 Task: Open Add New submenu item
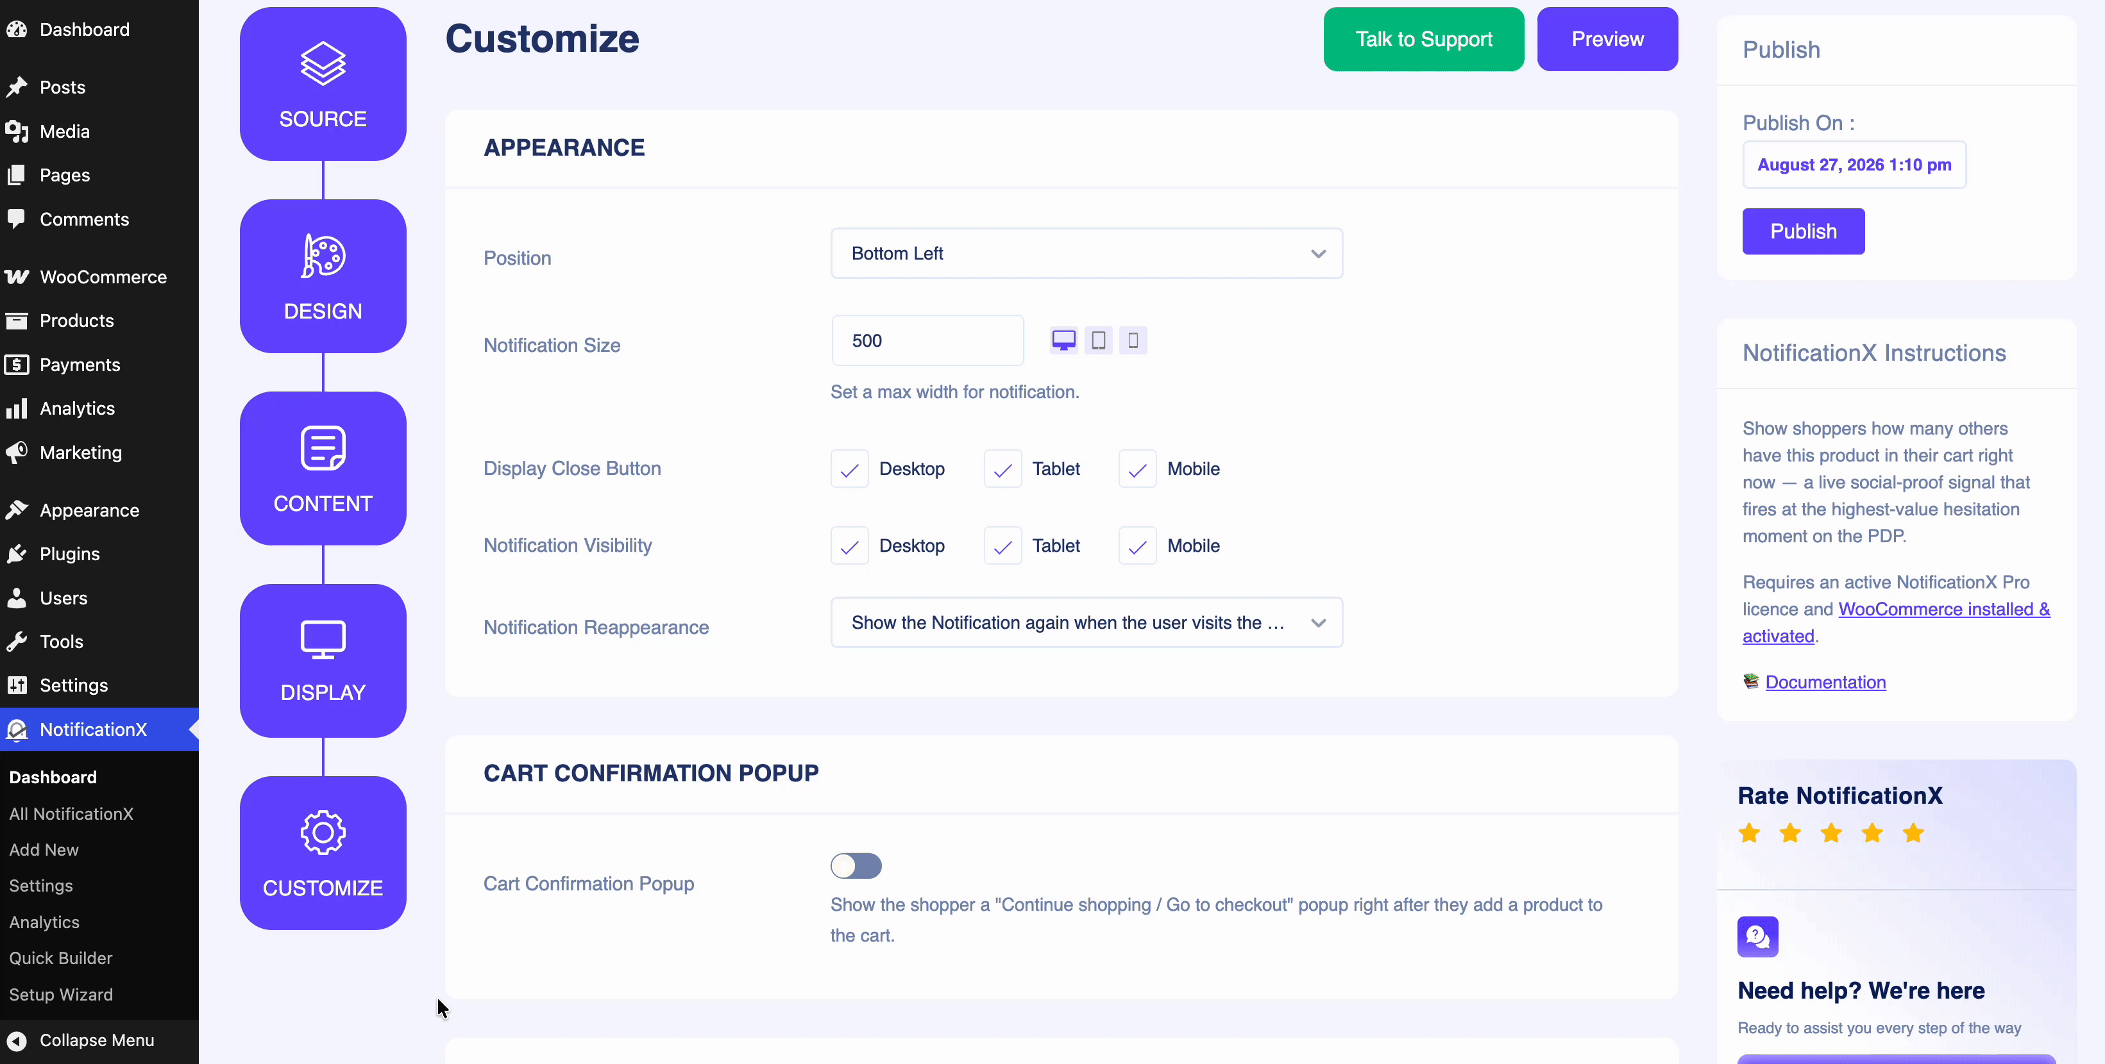click(x=44, y=849)
